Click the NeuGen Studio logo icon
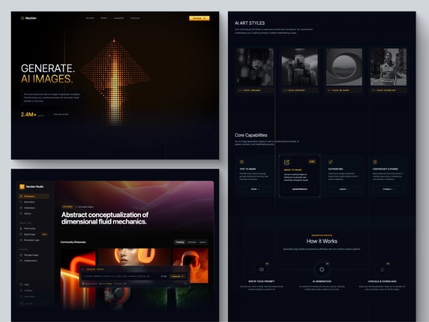 (x=22, y=187)
